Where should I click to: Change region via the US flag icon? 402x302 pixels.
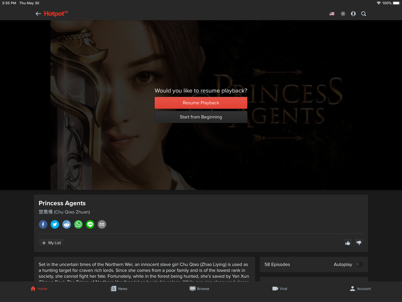click(332, 14)
